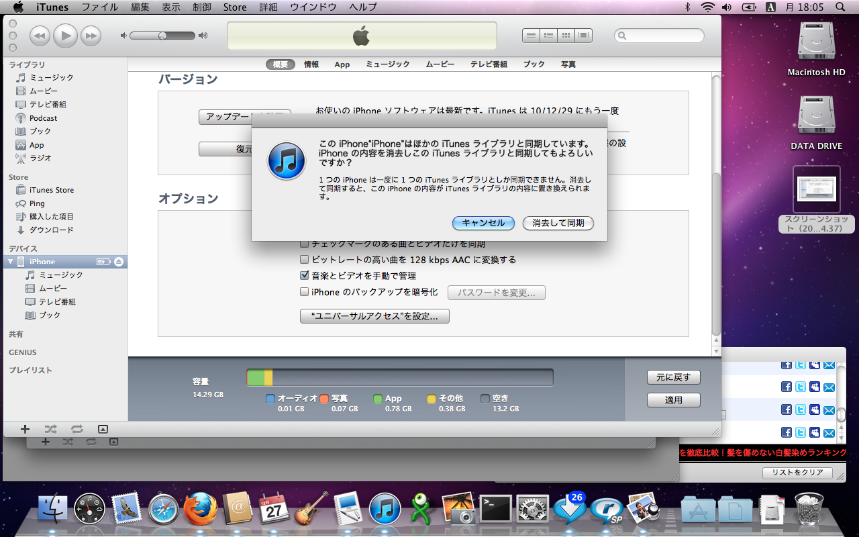Screen dimensions: 859x537
Task: Click the add playlist plus button
Action: [25, 429]
